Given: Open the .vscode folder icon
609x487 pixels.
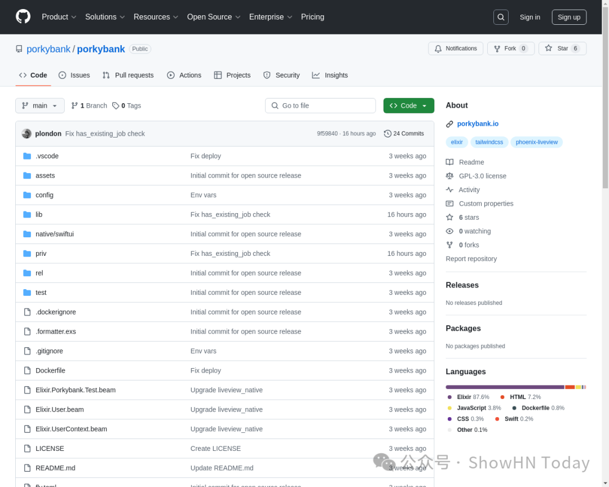Looking at the screenshot, I should [27, 156].
